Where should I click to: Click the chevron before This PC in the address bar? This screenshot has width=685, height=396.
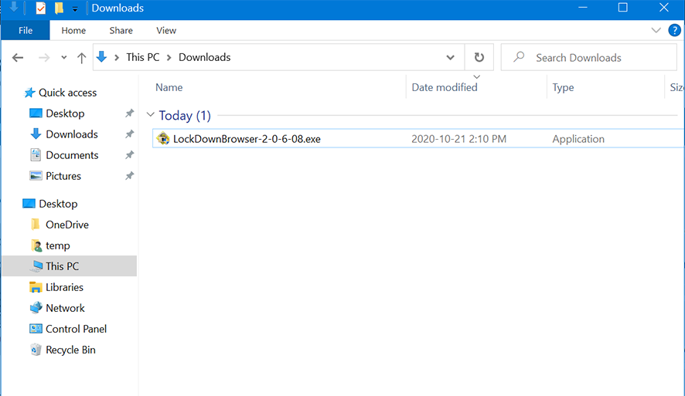click(x=117, y=58)
